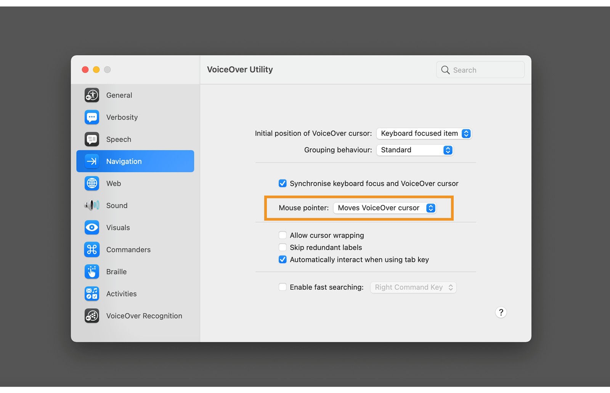Open the Visuals category icon
Image resolution: width=610 pixels, height=393 pixels.
(x=91, y=228)
